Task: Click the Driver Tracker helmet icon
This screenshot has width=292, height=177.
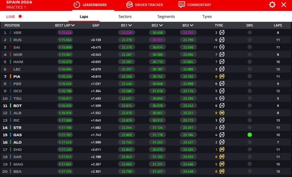Action: click(x=129, y=5)
